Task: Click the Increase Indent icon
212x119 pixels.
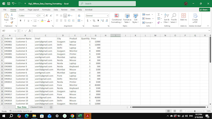Action: (x=73, y=21)
